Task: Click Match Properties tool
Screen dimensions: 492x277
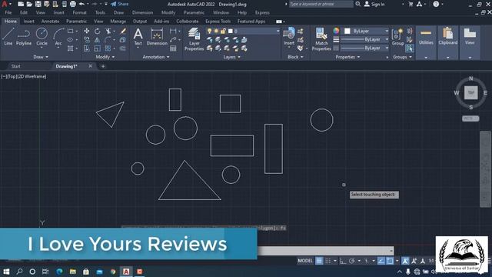Action: tap(321, 39)
